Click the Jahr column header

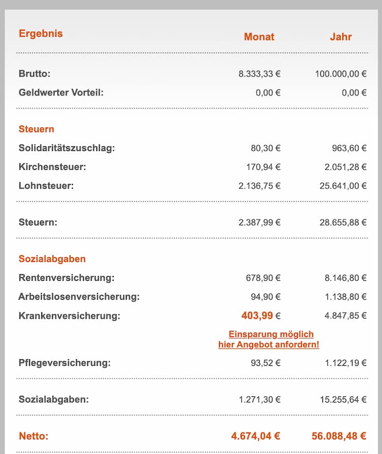click(340, 37)
